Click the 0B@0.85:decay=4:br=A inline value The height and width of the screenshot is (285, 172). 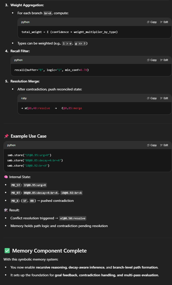(41, 193)
